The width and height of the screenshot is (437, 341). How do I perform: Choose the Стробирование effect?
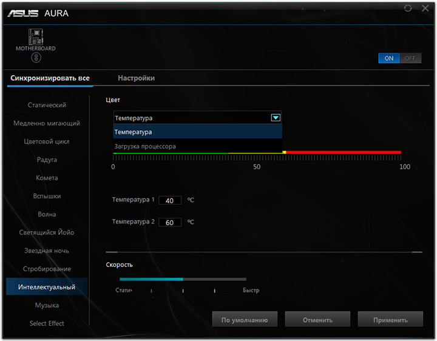click(47, 269)
